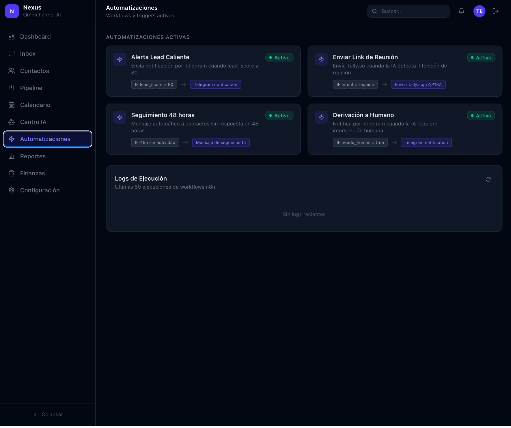Open the Pipeline section
This screenshot has height=428, width=511.
[x=48, y=88]
